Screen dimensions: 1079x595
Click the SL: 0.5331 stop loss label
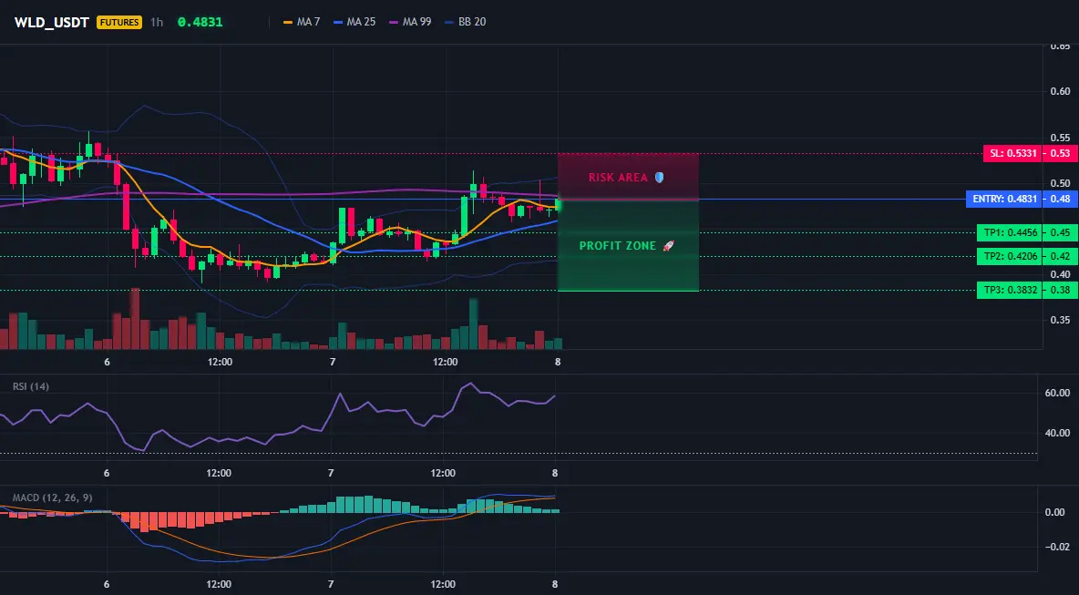point(1012,154)
